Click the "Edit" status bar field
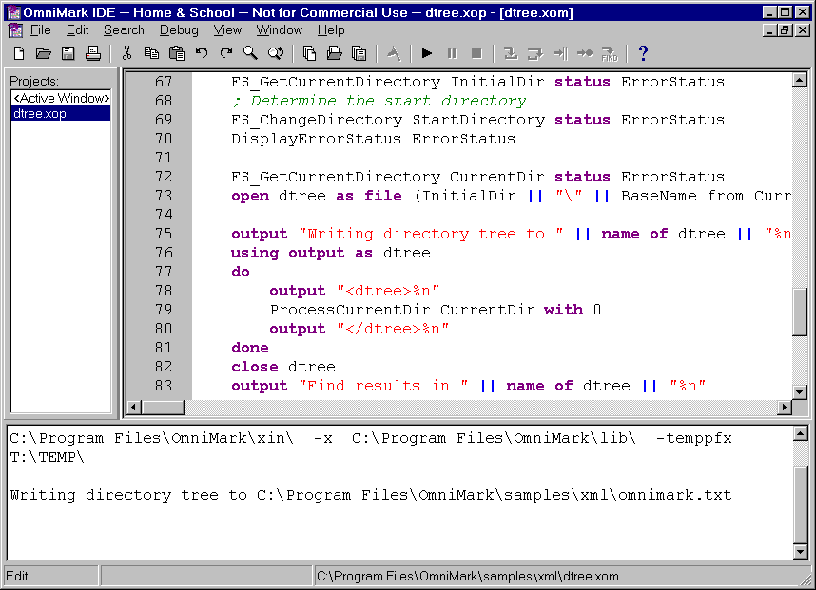Image resolution: width=816 pixels, height=590 pixels. (51, 576)
